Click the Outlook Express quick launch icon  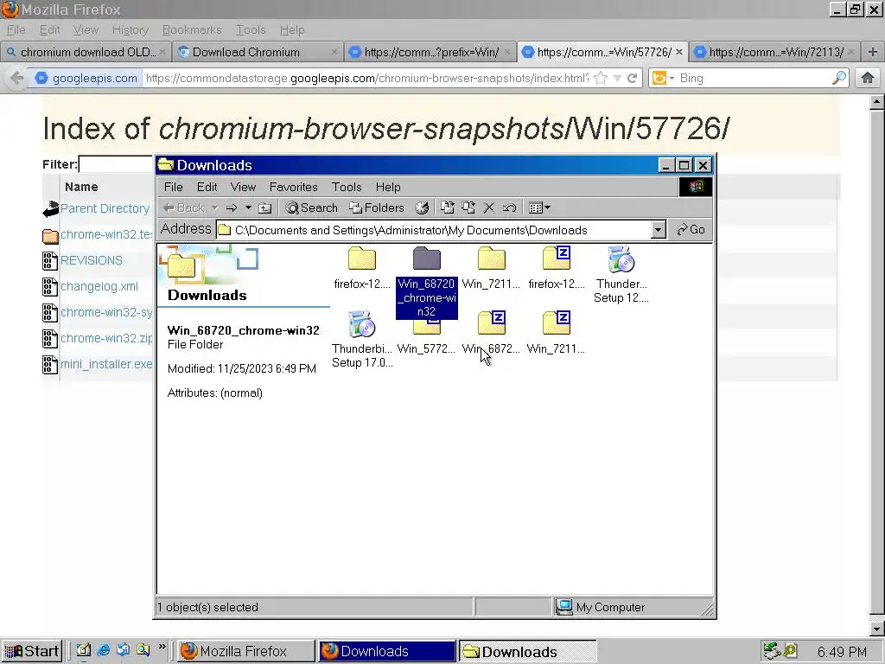pos(123,650)
